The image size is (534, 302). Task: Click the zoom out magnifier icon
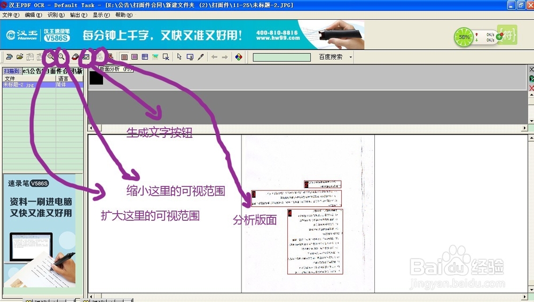[x=61, y=57]
